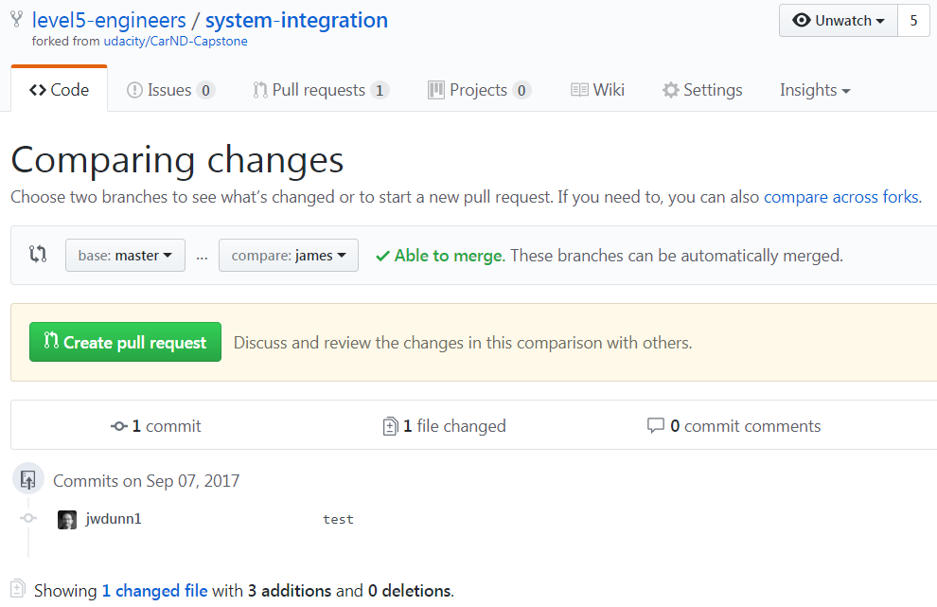Click the fork icon beside level5-engineers
937x607 pixels.
[x=17, y=20]
